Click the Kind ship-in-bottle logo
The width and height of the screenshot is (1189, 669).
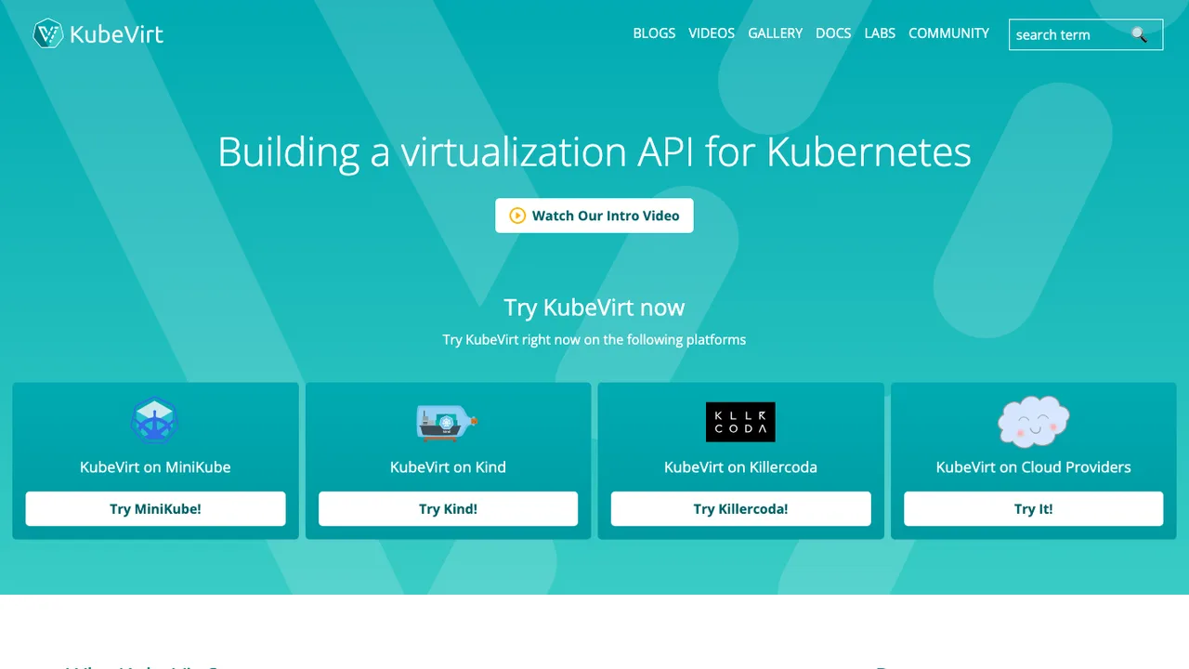click(447, 423)
